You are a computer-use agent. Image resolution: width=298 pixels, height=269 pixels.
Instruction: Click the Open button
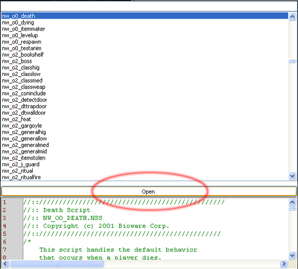point(149,191)
